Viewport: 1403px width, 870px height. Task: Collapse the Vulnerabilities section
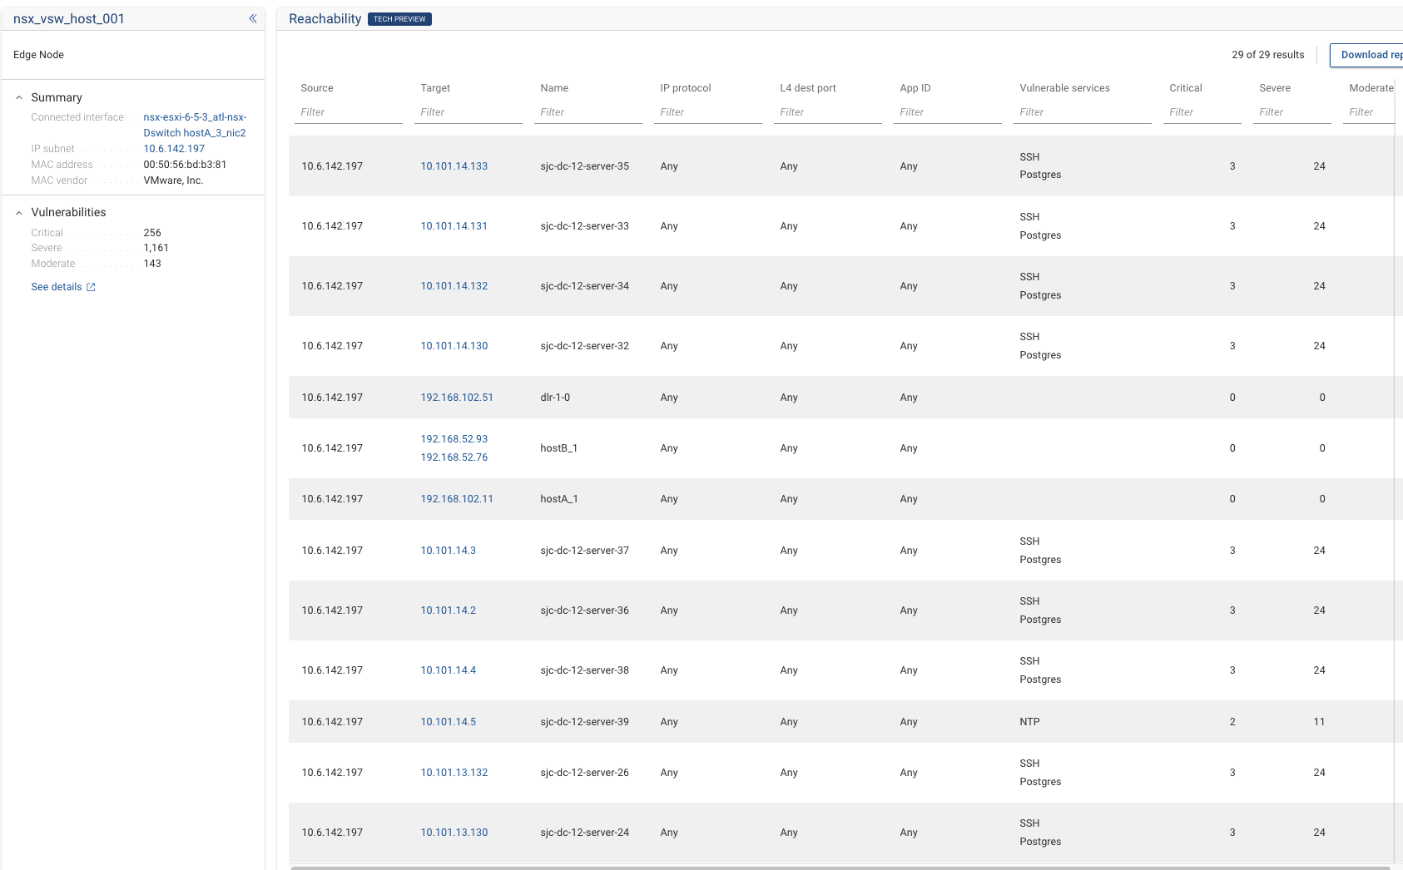tap(19, 213)
